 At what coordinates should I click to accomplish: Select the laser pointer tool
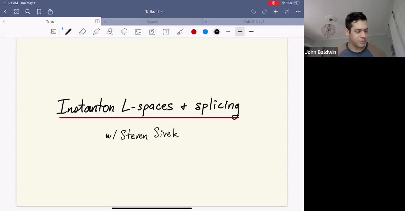tap(180, 32)
